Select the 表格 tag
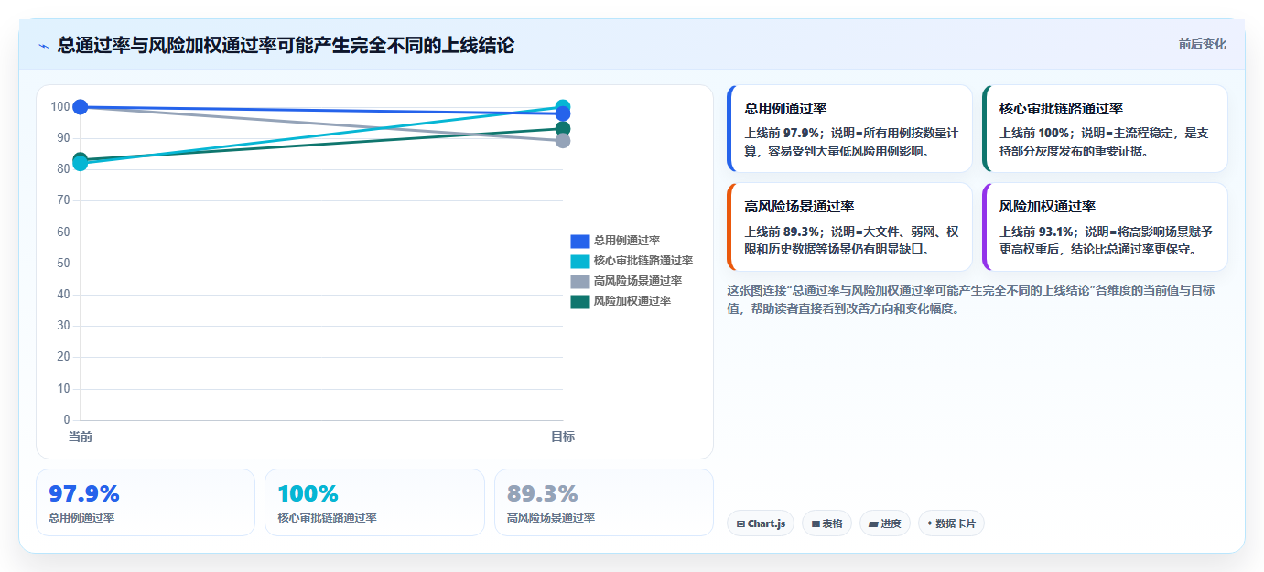 826,523
